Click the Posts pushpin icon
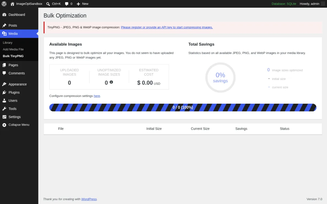Image resolution: width=327 pixels, height=204 pixels. pos(4,25)
